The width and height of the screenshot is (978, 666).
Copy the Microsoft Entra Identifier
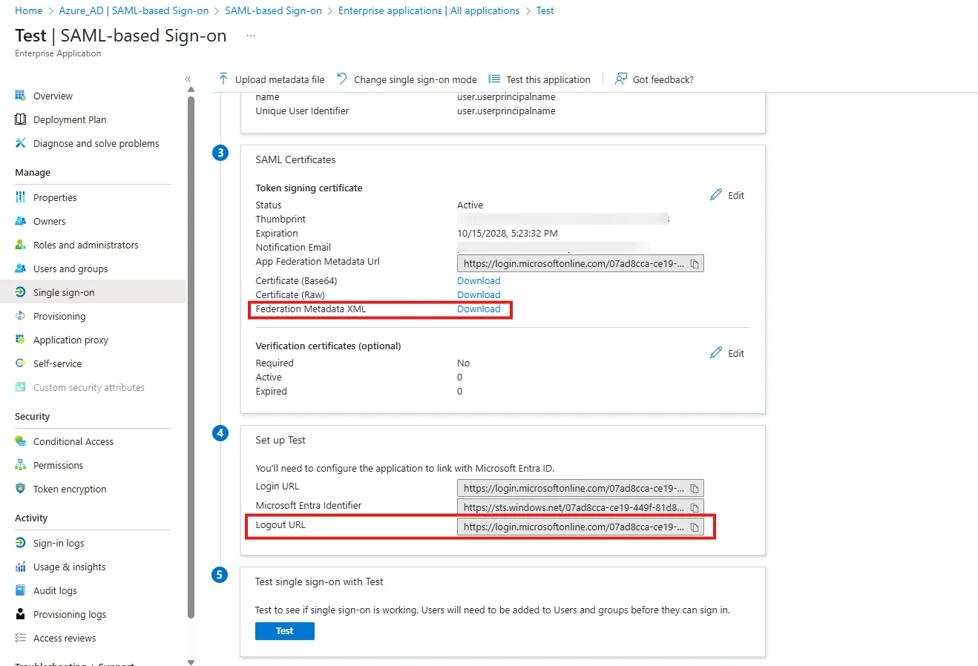click(x=695, y=507)
